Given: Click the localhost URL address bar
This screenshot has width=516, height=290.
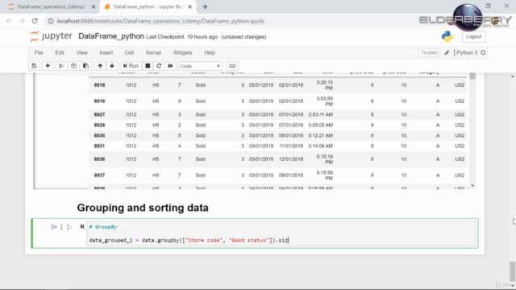Looking at the screenshot, I should point(160,21).
